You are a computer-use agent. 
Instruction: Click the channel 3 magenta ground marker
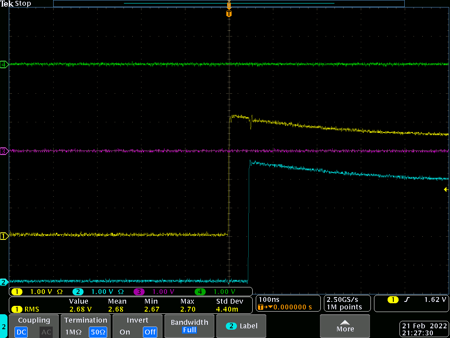click(4, 151)
